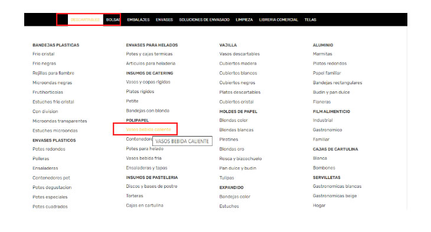Select EMBALAJES in the navigation bar

pos(138,20)
